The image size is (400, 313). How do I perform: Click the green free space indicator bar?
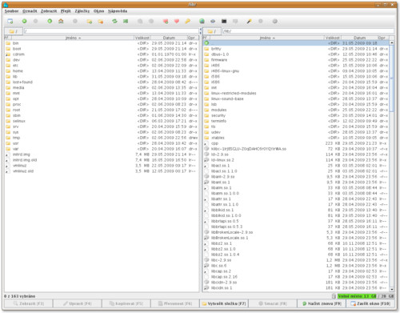(357, 296)
